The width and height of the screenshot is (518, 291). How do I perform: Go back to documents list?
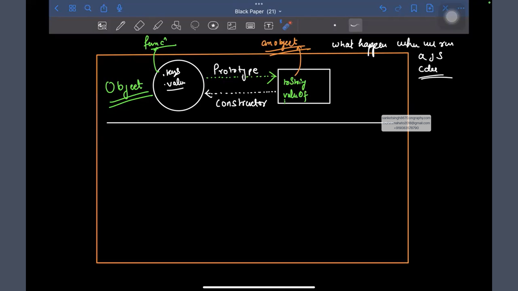(57, 8)
